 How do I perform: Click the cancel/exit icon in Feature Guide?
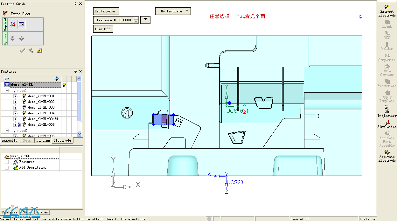40,51
